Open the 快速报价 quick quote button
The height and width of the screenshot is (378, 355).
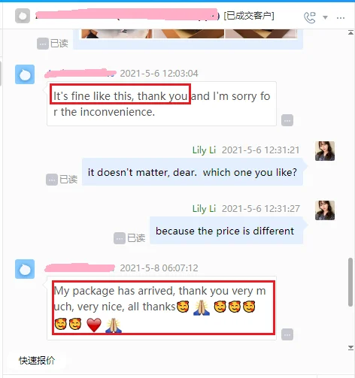[37, 361]
